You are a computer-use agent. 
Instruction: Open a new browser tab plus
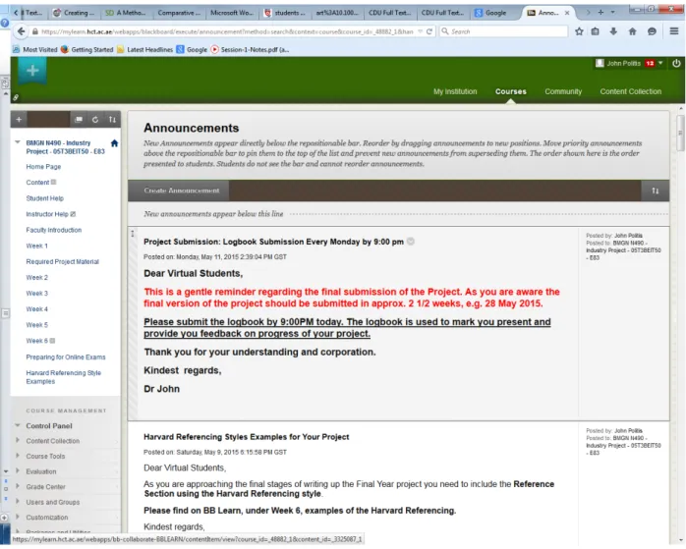pos(600,13)
